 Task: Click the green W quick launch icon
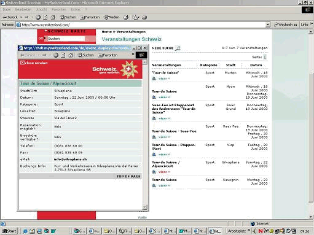coord(53,231)
